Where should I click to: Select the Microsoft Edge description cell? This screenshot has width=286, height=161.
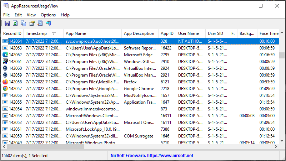[x=138, y=55]
